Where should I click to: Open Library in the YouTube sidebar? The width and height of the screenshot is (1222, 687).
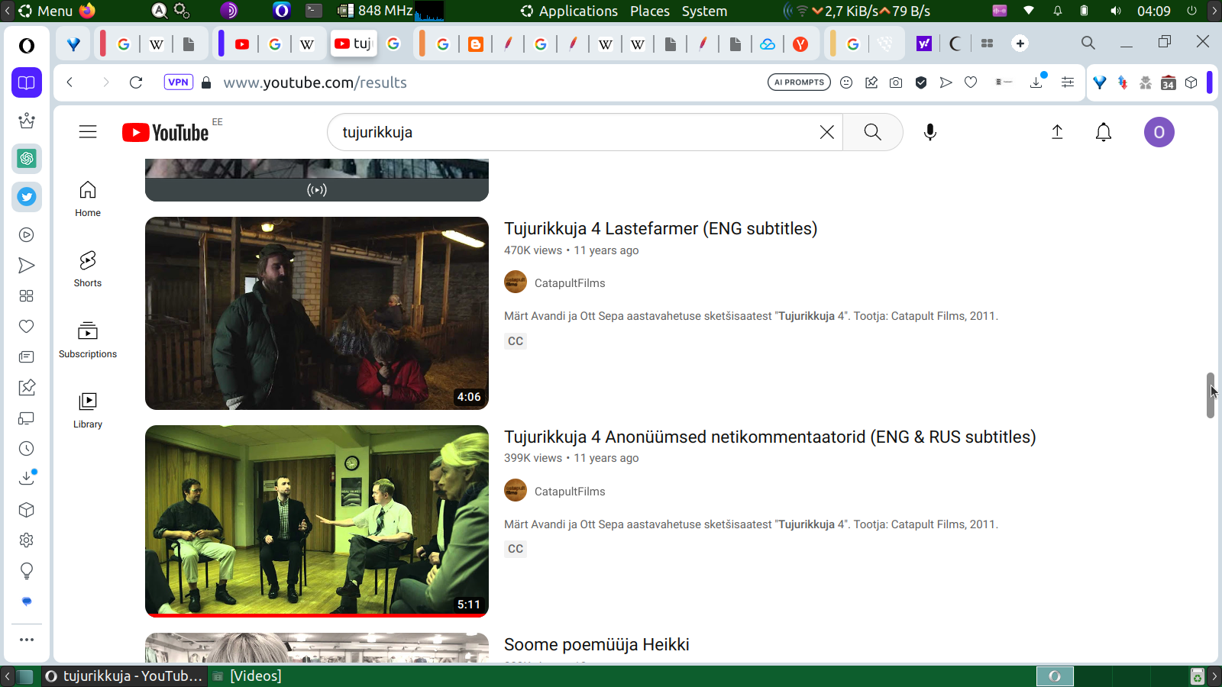(x=88, y=410)
